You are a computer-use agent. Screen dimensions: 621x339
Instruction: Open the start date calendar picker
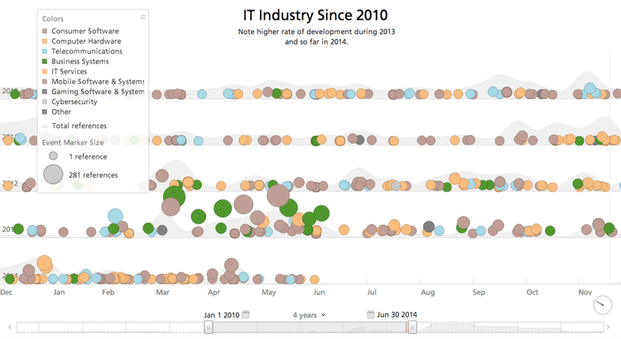pyautogui.click(x=246, y=314)
